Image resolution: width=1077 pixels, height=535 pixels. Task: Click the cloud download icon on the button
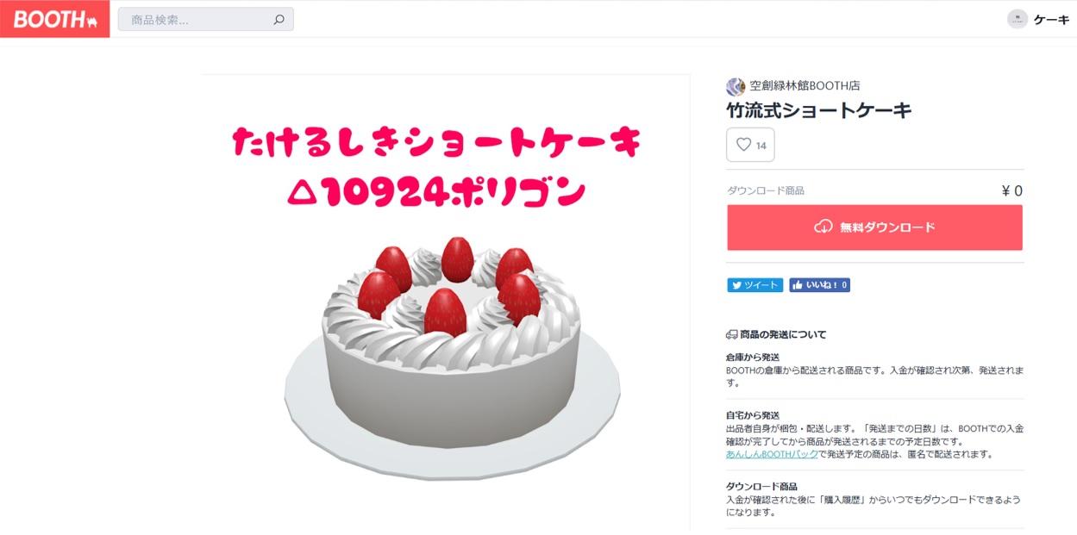click(823, 227)
